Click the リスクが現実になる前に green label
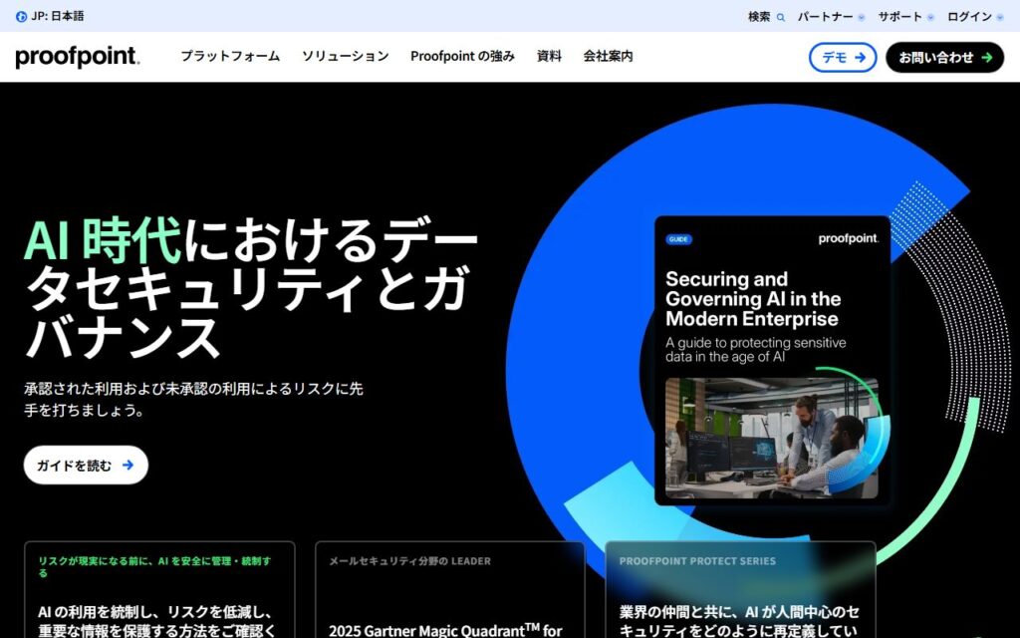 coord(154,566)
